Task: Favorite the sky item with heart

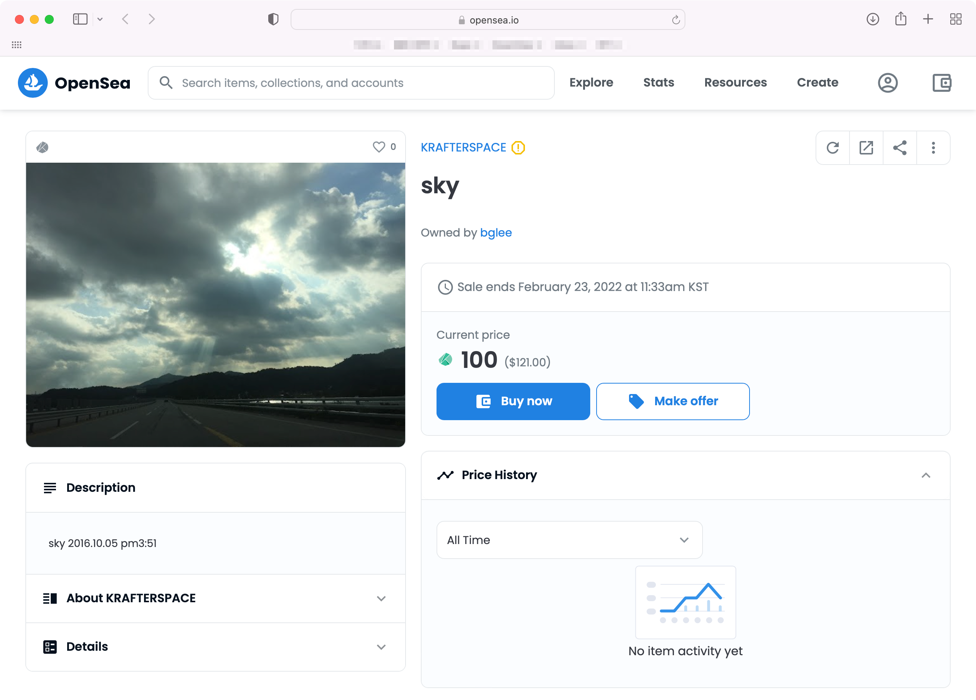Action: (x=379, y=147)
